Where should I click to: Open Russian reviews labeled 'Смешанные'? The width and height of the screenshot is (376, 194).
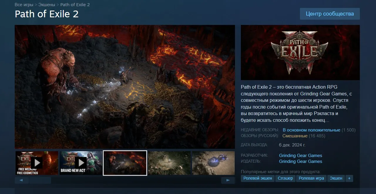pyautogui.click(x=295, y=136)
